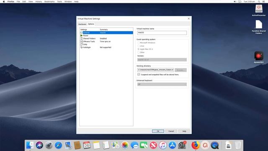
Task: Open the Mail stamp icon in dock
Action: [68, 145]
